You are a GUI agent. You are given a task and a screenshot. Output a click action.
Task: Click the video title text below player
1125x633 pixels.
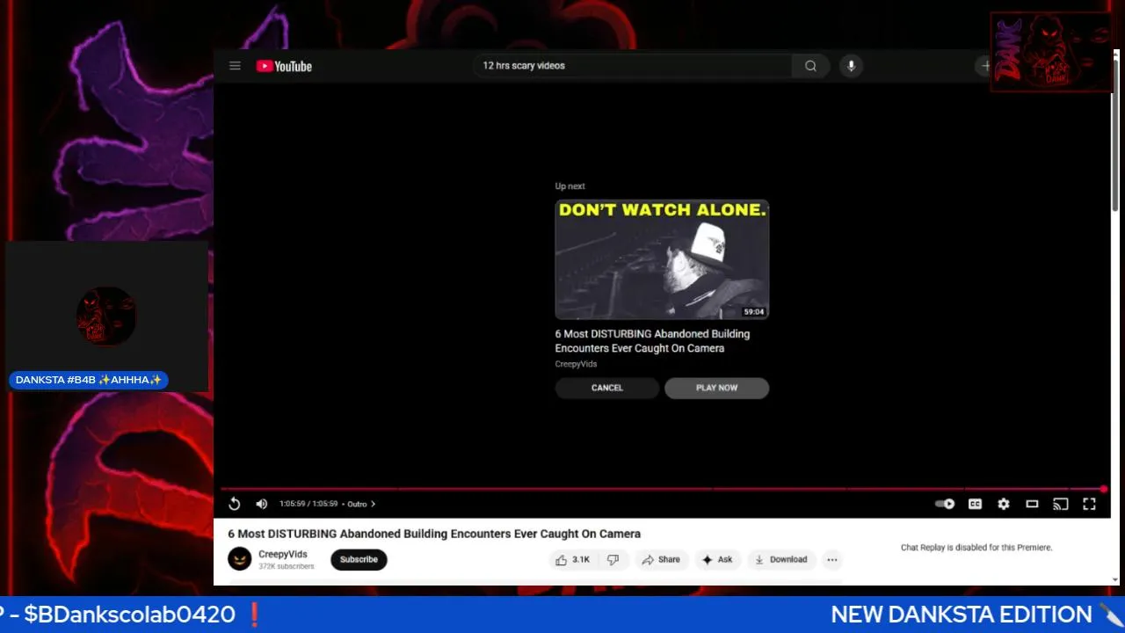[x=434, y=534]
